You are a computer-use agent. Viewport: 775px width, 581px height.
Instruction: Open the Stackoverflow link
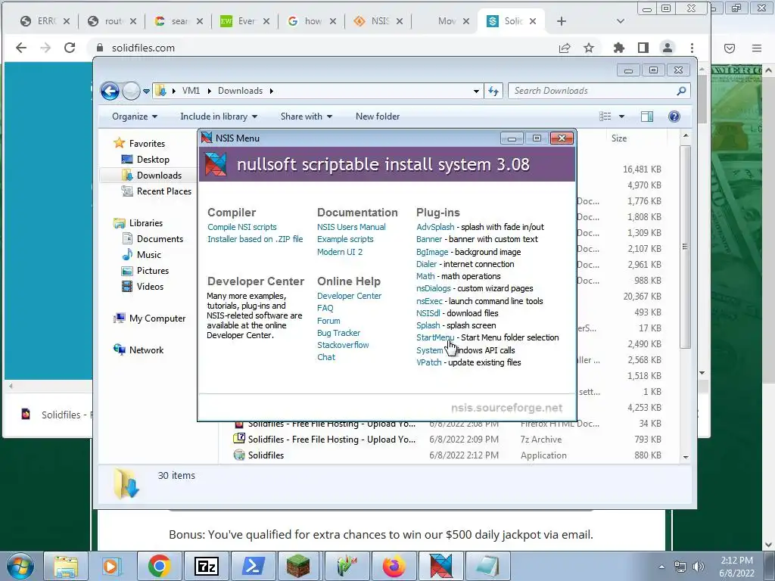click(343, 345)
